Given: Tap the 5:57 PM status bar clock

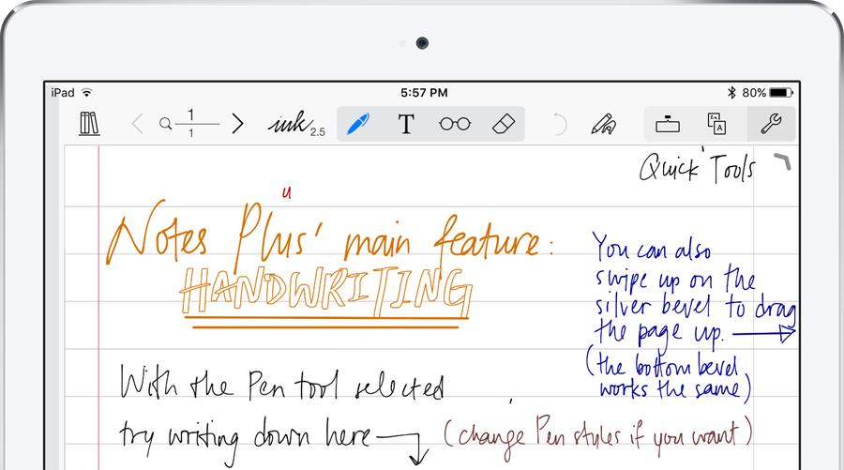Looking at the screenshot, I should click(x=424, y=93).
